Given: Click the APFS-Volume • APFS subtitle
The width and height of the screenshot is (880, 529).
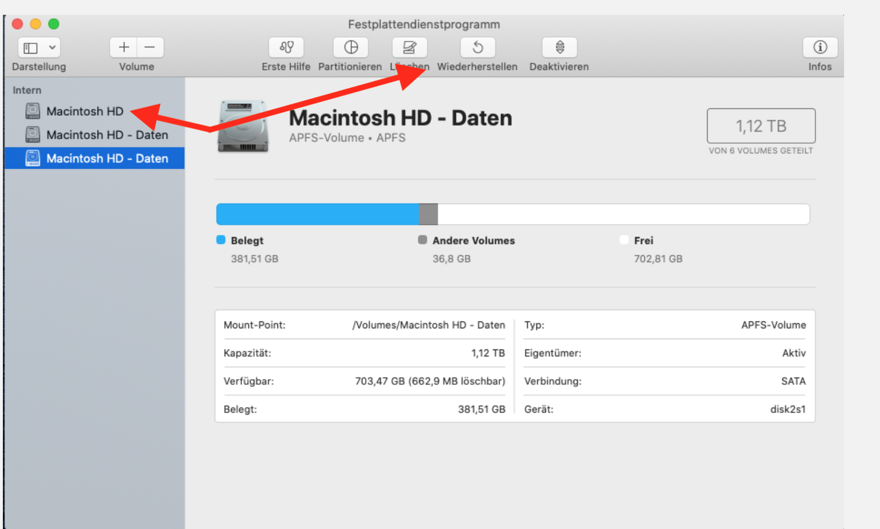Looking at the screenshot, I should click(347, 138).
